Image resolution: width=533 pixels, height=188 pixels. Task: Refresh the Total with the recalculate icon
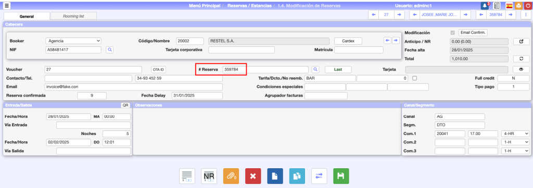tap(522, 59)
